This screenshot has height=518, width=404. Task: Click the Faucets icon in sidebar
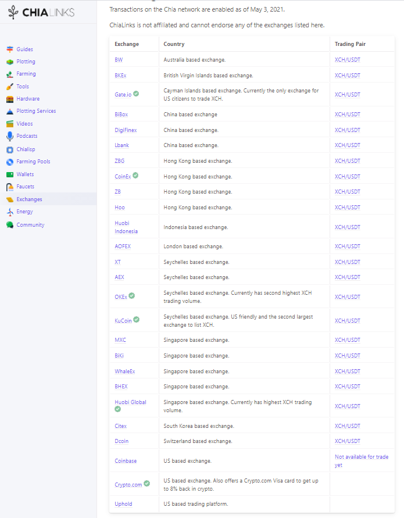point(10,187)
